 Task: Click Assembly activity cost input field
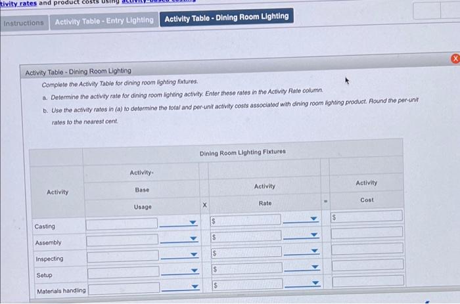click(367, 232)
